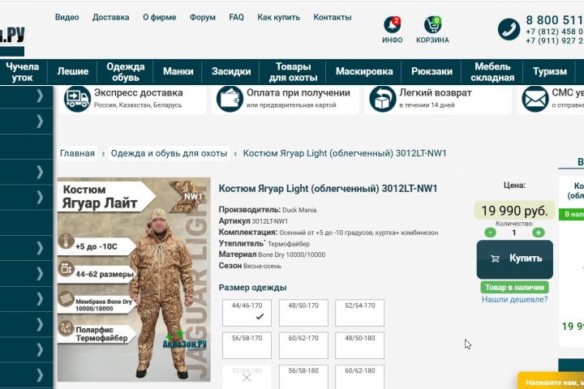Click the Размер одежды heading

pos(252,288)
